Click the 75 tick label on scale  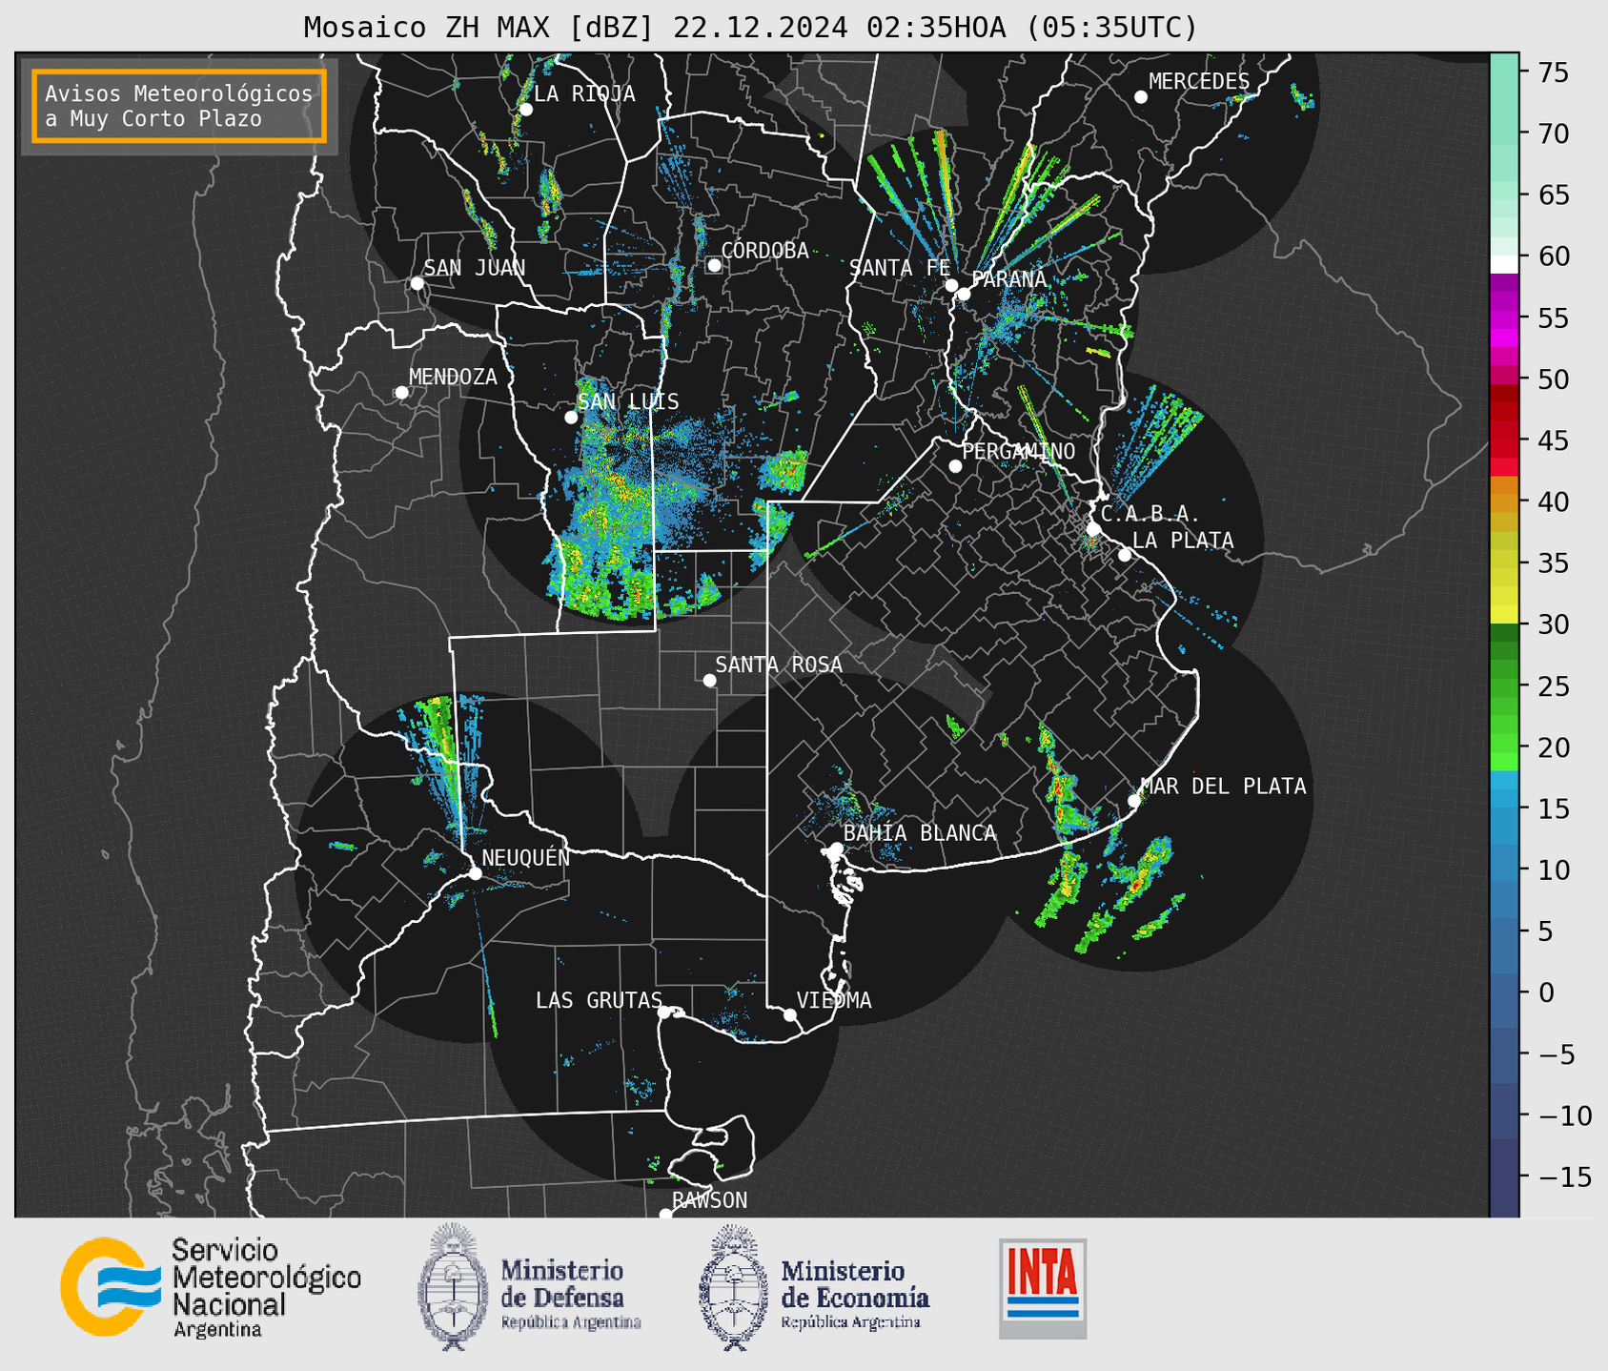1552,72
